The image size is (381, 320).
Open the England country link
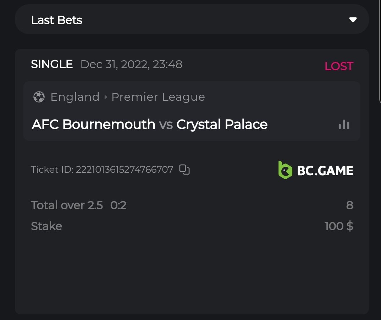pyautogui.click(x=75, y=97)
